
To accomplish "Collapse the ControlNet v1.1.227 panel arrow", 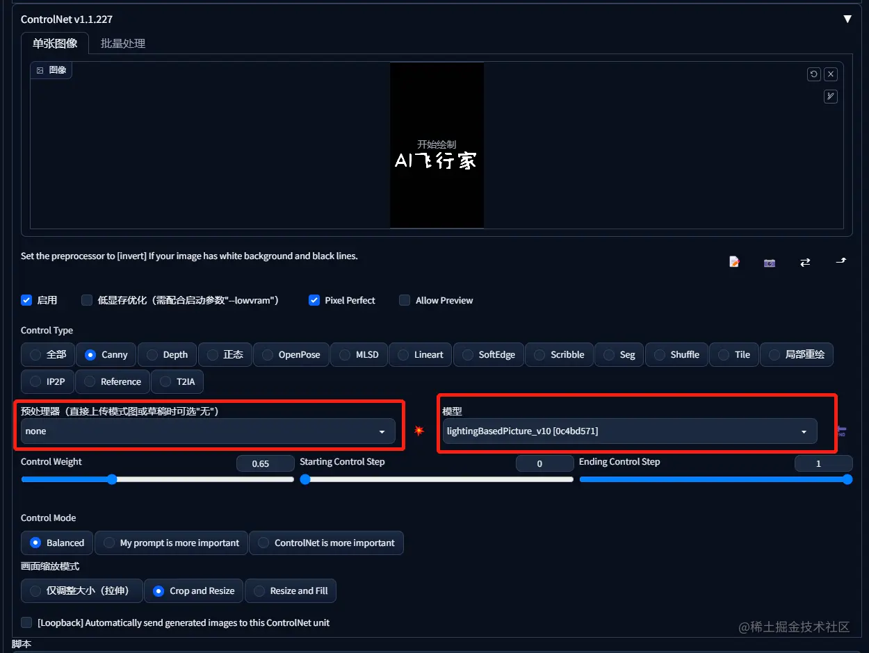I will (x=847, y=19).
